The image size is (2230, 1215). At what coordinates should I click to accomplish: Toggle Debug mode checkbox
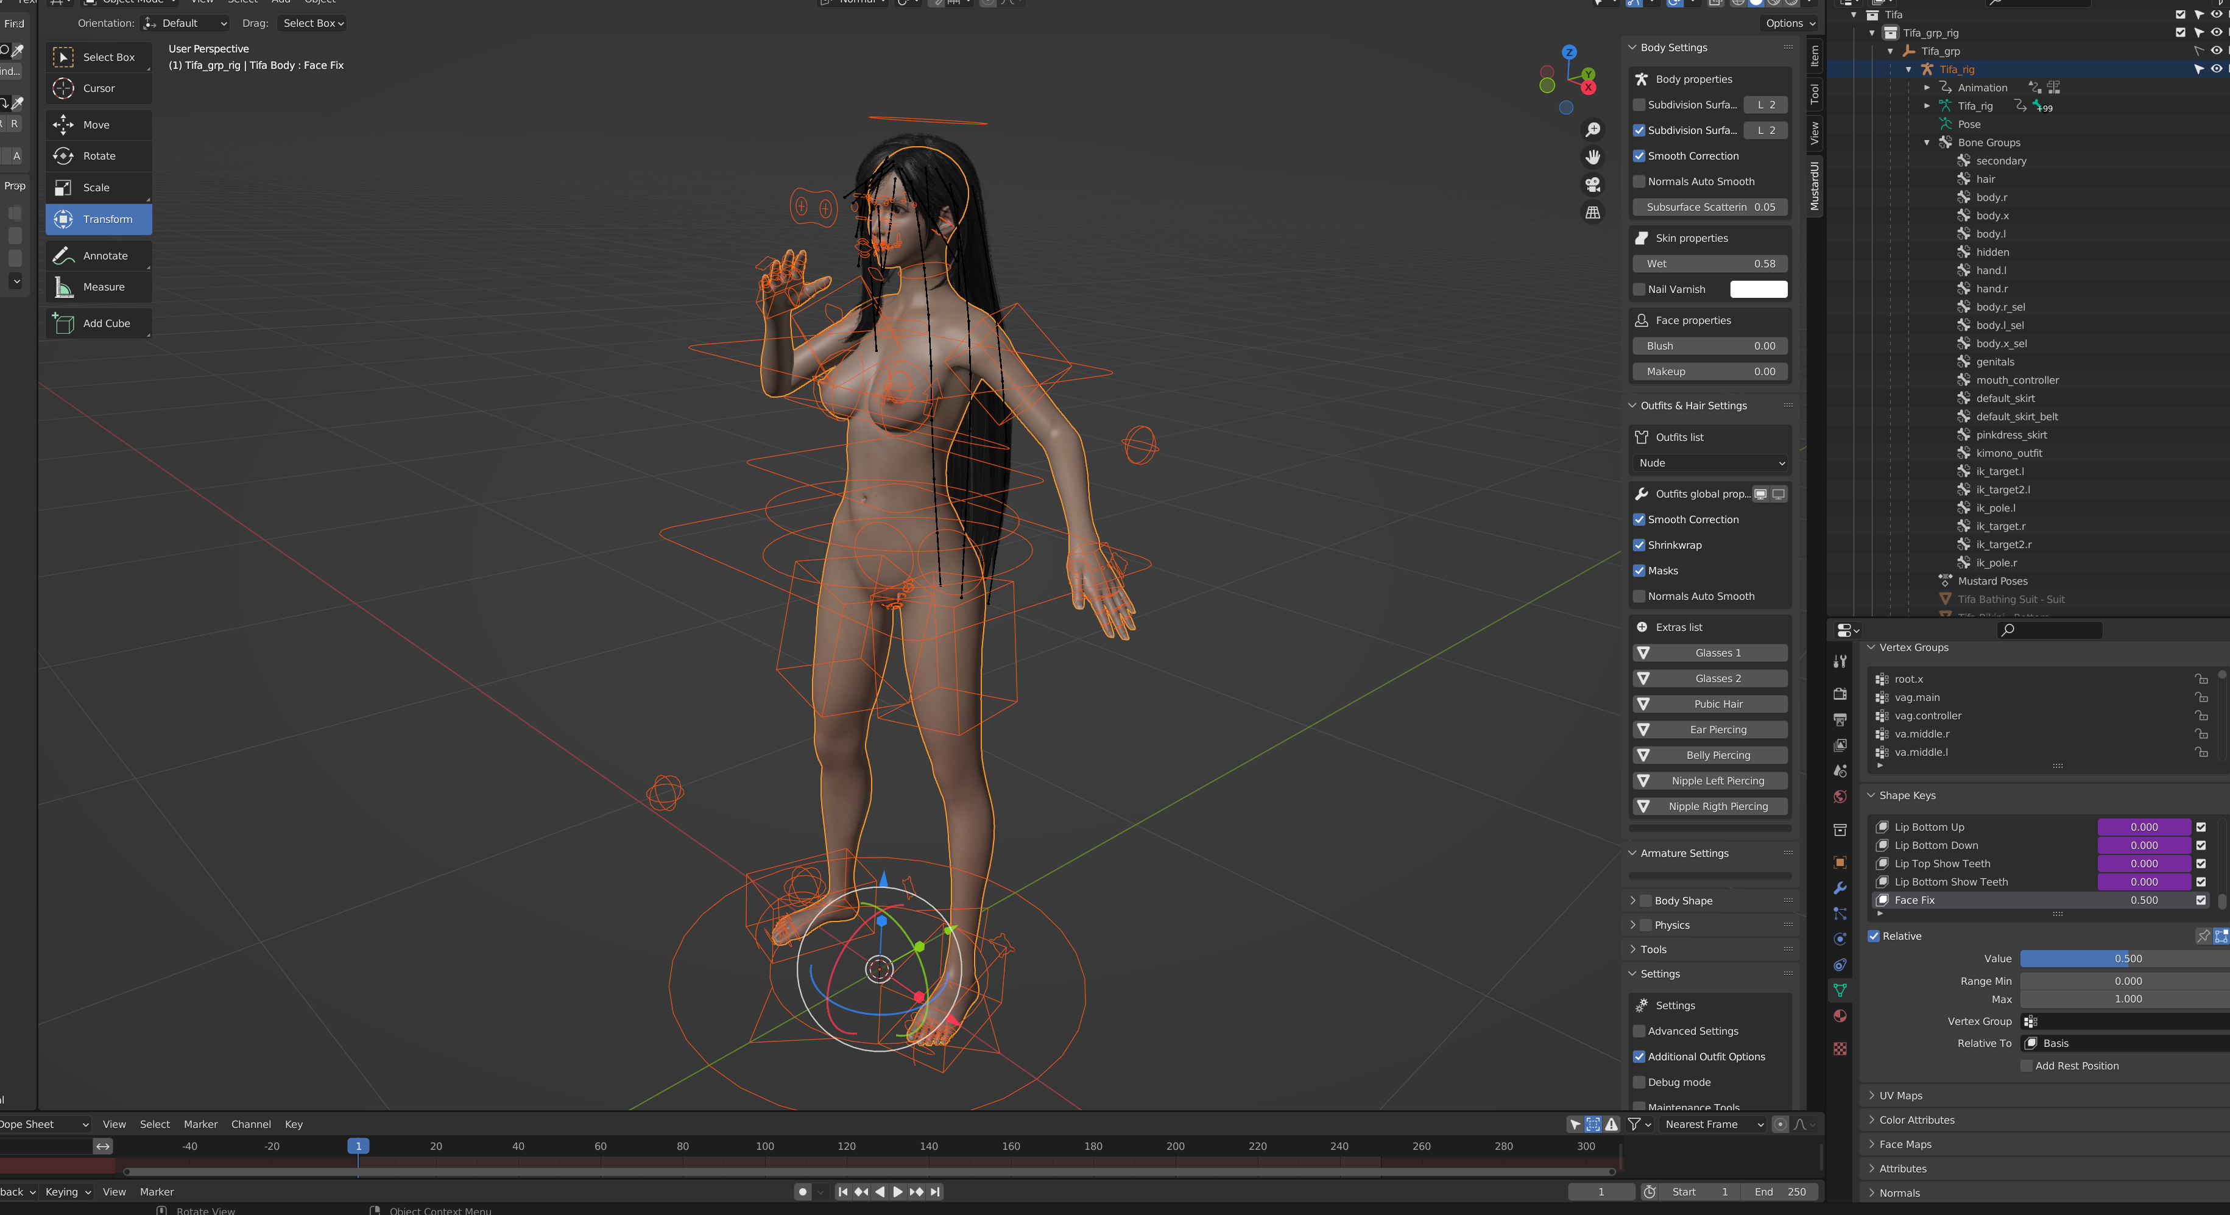coord(1639,1083)
